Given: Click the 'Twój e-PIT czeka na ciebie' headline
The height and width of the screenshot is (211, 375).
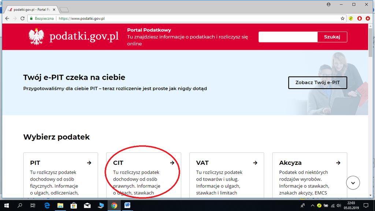Looking at the screenshot, I should pos(74,77).
